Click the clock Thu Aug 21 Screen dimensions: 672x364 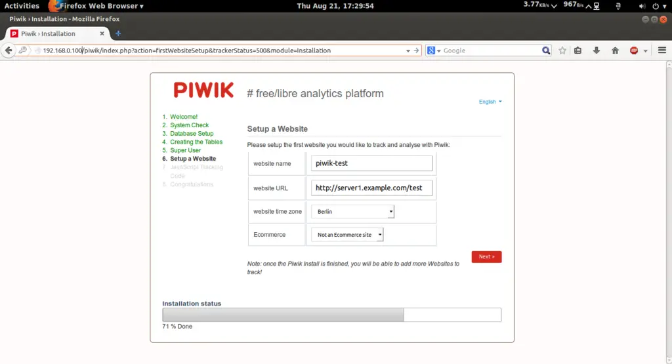(x=335, y=6)
